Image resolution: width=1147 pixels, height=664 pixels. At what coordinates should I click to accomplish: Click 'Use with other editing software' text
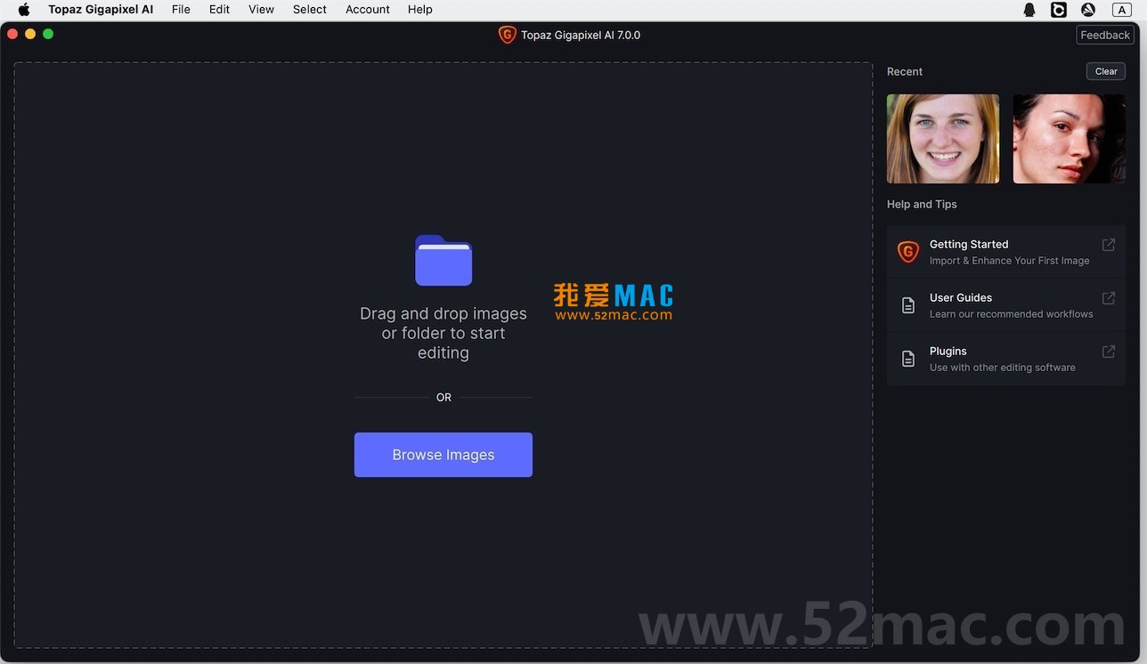(x=1003, y=368)
